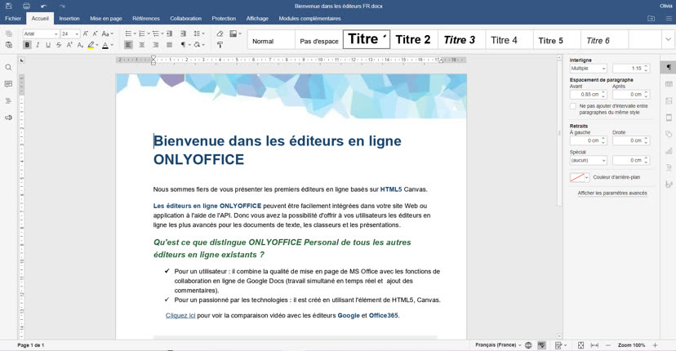Increase paragraph indent

[x=183, y=33]
